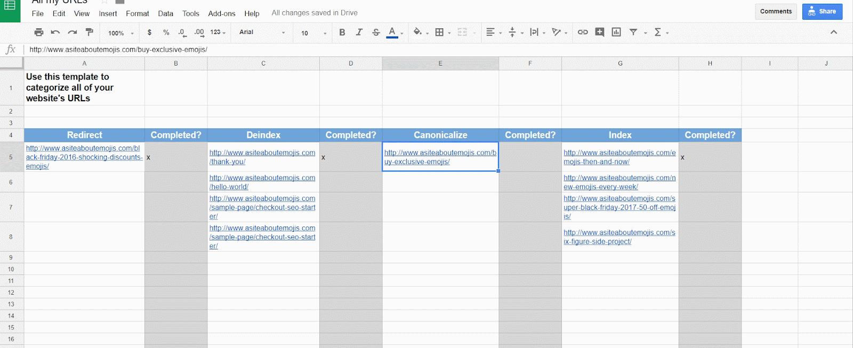Screen dimensions: 853x348
Task: Click the Insert chart icon
Action: click(616, 33)
